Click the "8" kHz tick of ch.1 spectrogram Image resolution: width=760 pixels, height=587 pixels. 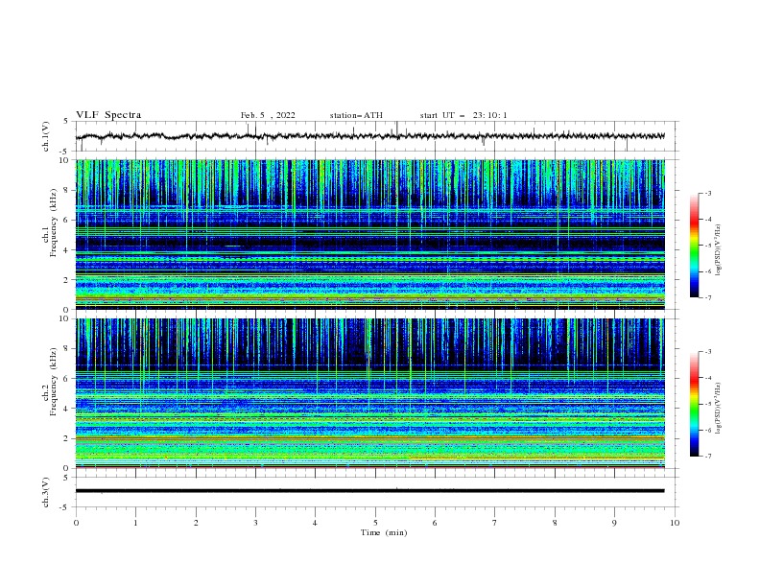67,190
